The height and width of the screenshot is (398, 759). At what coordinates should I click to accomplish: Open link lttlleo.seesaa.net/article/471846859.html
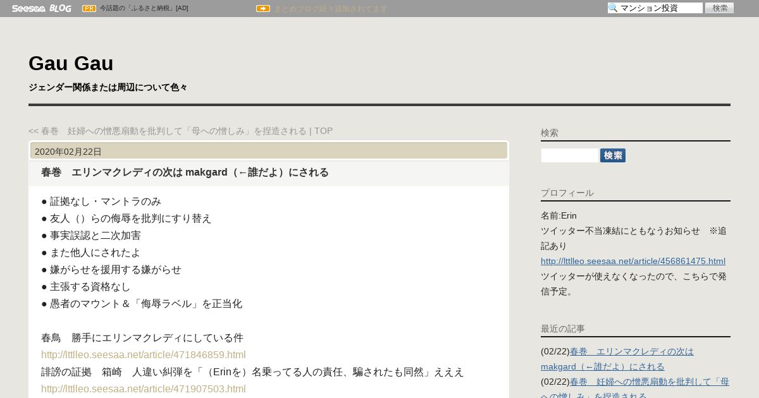pyautogui.click(x=144, y=355)
